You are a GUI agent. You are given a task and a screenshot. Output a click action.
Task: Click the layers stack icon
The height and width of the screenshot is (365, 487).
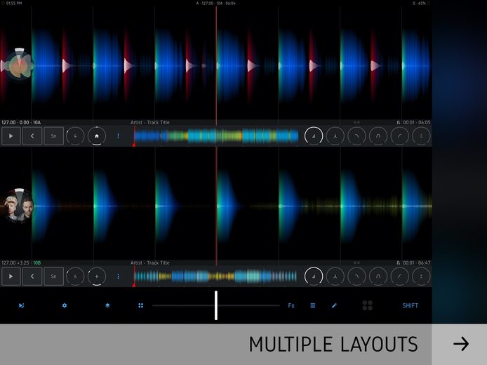(x=107, y=305)
